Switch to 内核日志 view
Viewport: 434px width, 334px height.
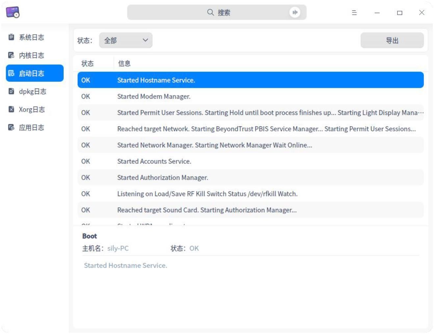35,55
